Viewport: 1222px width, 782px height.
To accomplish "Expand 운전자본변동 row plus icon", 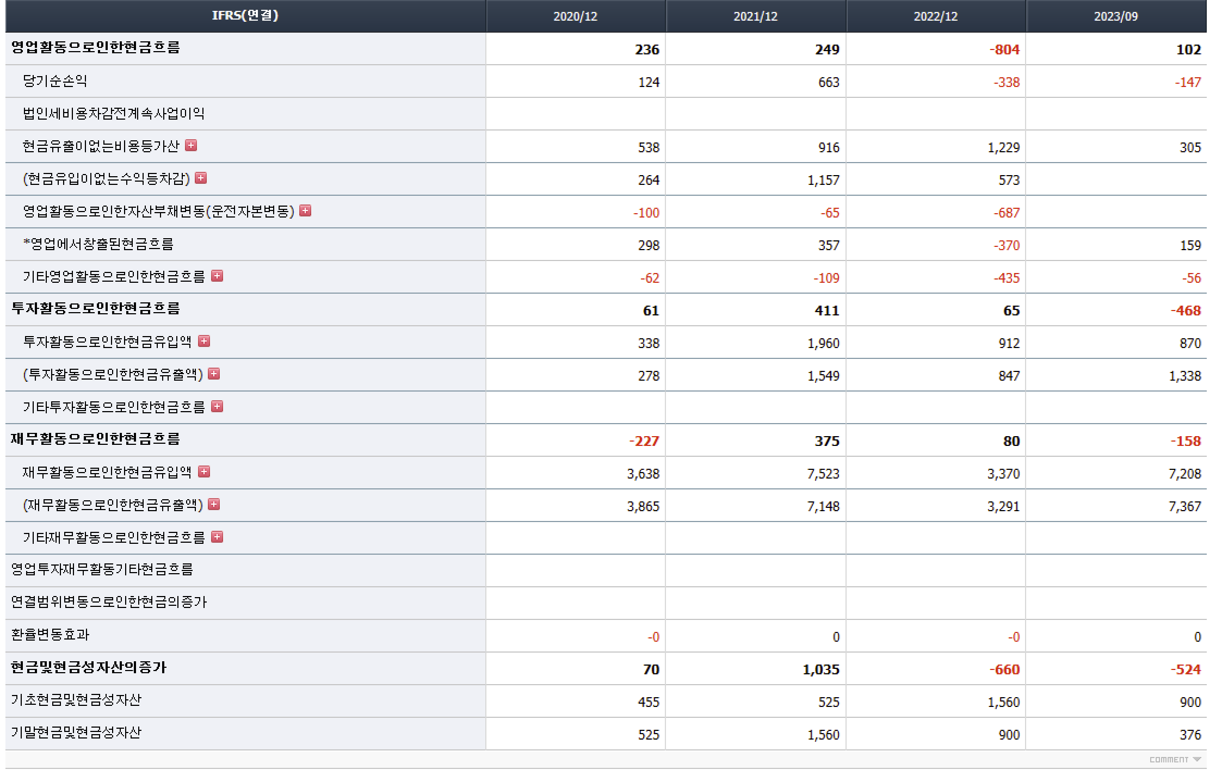I will click(305, 210).
